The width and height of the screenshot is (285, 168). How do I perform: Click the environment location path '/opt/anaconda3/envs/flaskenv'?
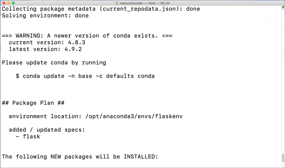point(134,116)
